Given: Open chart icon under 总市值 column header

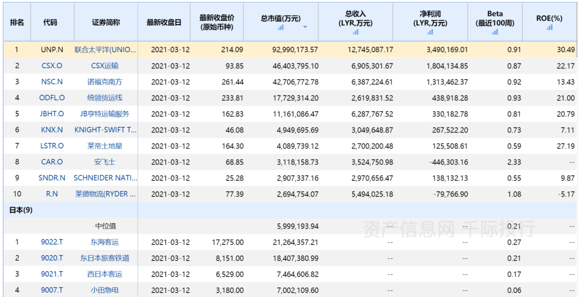Looking at the screenshot, I should pos(281,27).
